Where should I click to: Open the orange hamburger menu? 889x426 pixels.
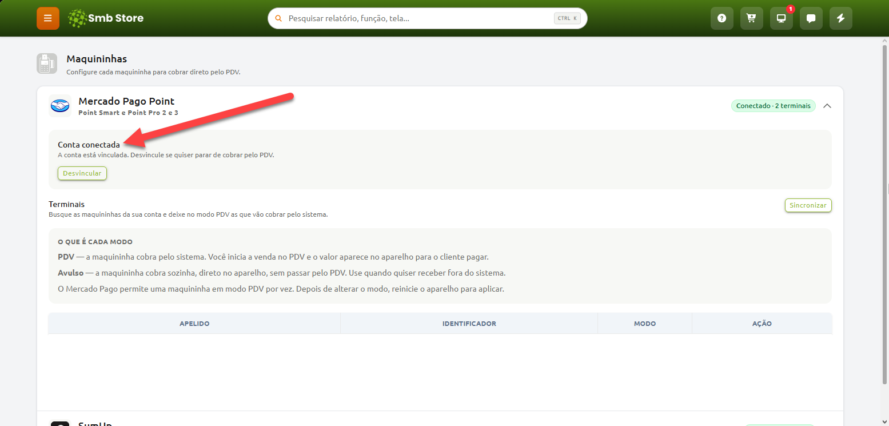(48, 18)
